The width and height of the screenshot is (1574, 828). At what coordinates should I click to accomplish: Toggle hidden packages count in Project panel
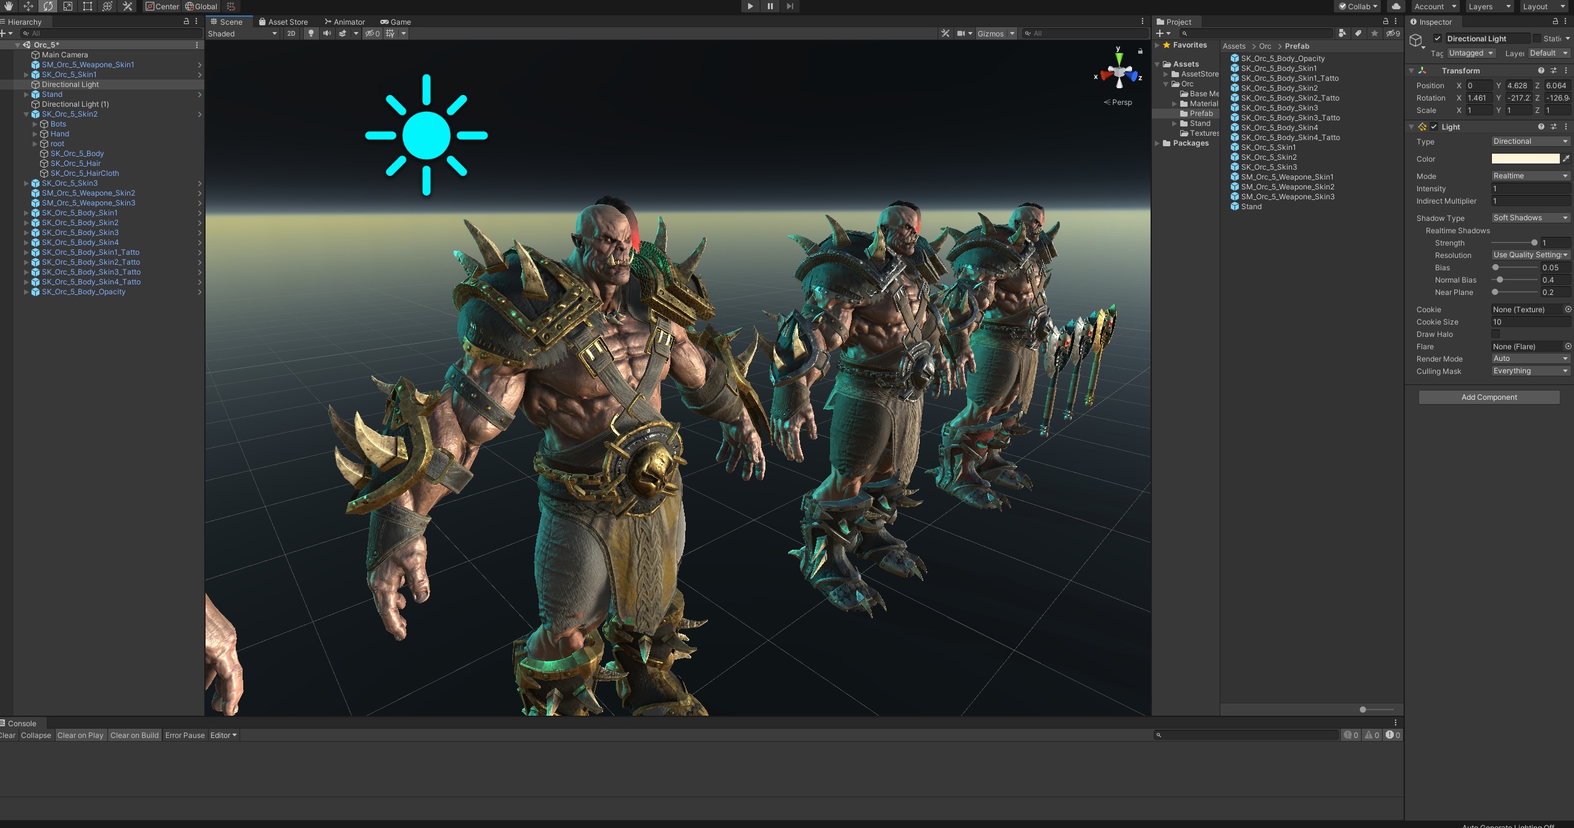click(x=1393, y=33)
